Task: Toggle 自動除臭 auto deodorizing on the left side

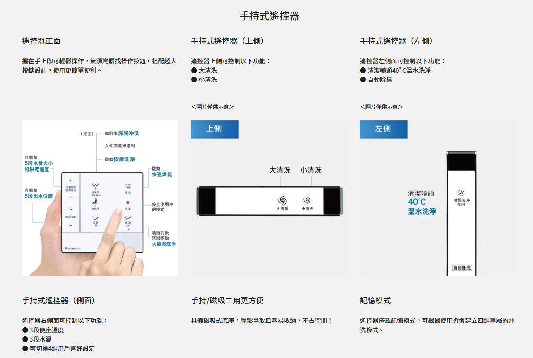Action: [463, 268]
